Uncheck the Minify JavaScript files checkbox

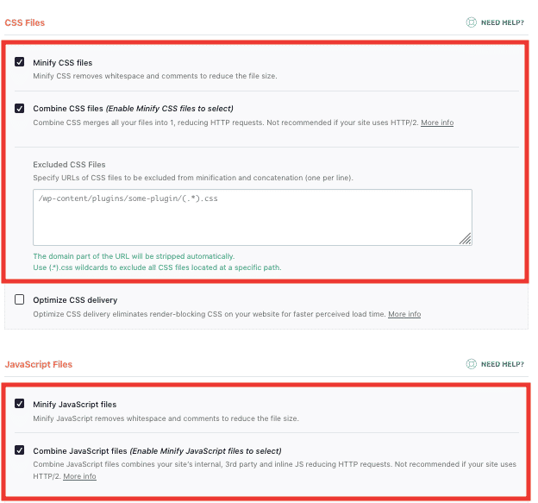click(x=20, y=404)
